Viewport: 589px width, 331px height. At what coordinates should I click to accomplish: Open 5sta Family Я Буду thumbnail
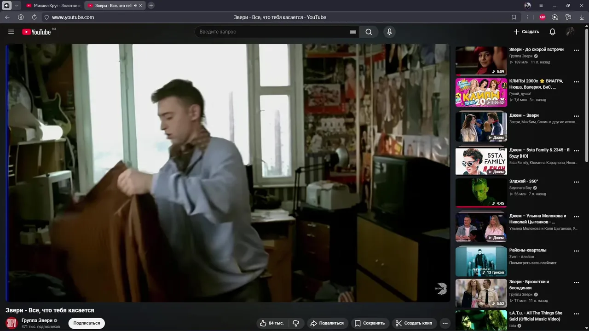481,161
